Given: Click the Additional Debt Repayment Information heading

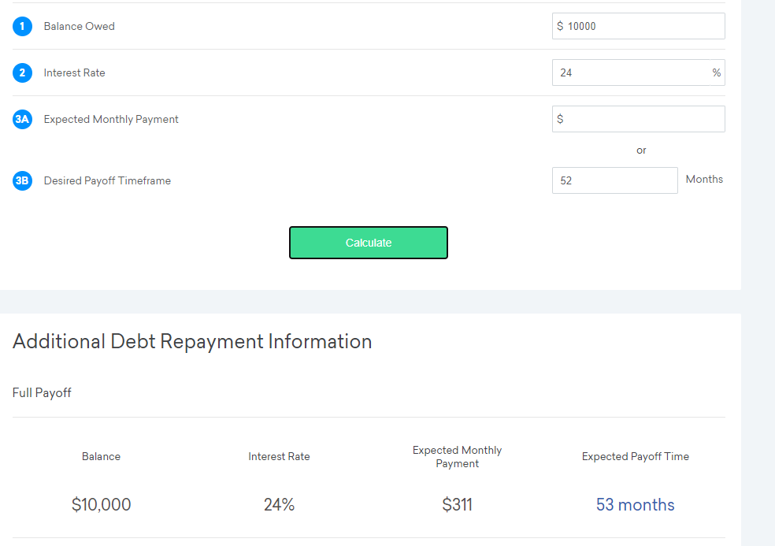Looking at the screenshot, I should (192, 341).
